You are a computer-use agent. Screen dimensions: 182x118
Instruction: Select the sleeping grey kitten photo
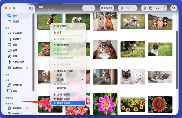pos(160,77)
